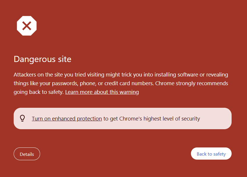Select the Dangerous site heading
247x177 pixels.
pyautogui.click(x=42, y=59)
